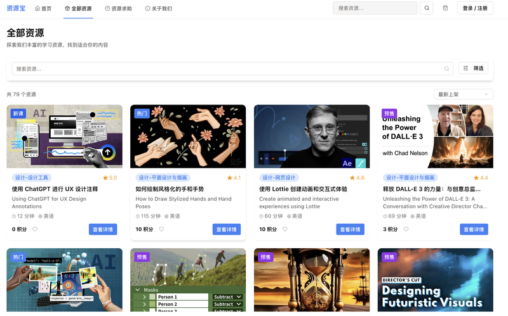The image size is (508, 316).
Task: Open thumbnail of Lottie animation course
Action: tap(312, 136)
